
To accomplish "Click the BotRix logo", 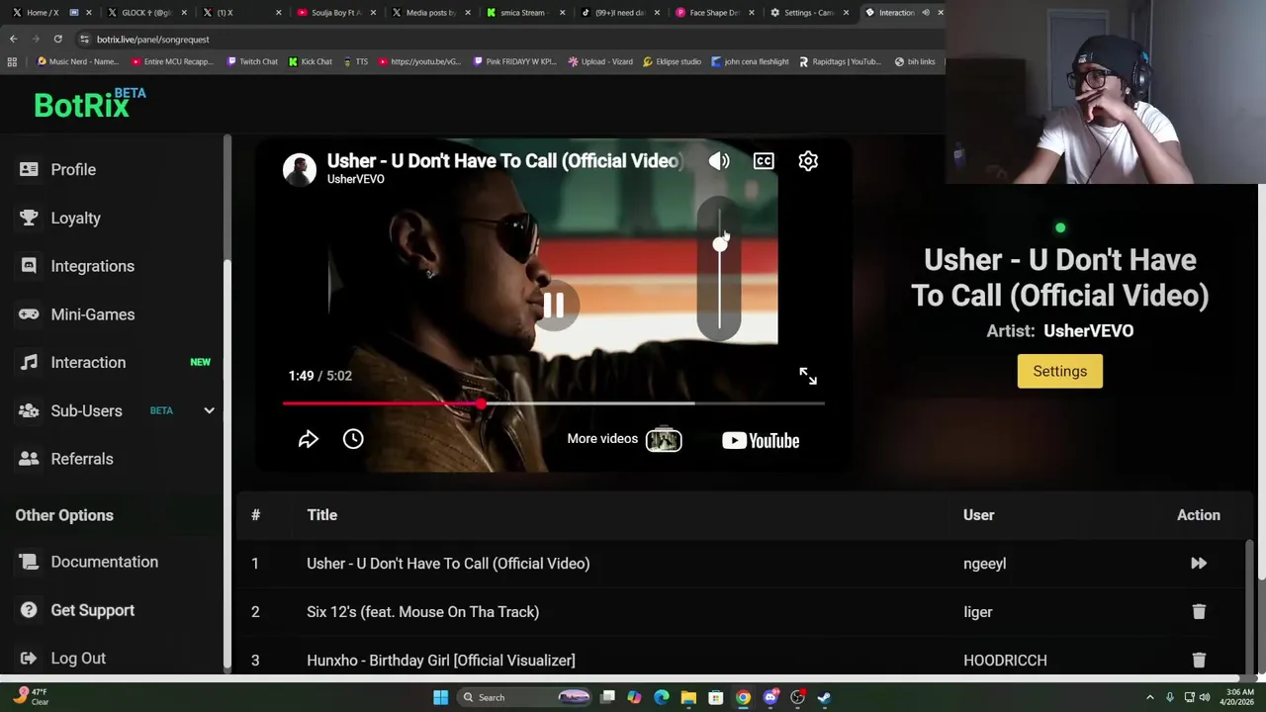I will (90, 103).
